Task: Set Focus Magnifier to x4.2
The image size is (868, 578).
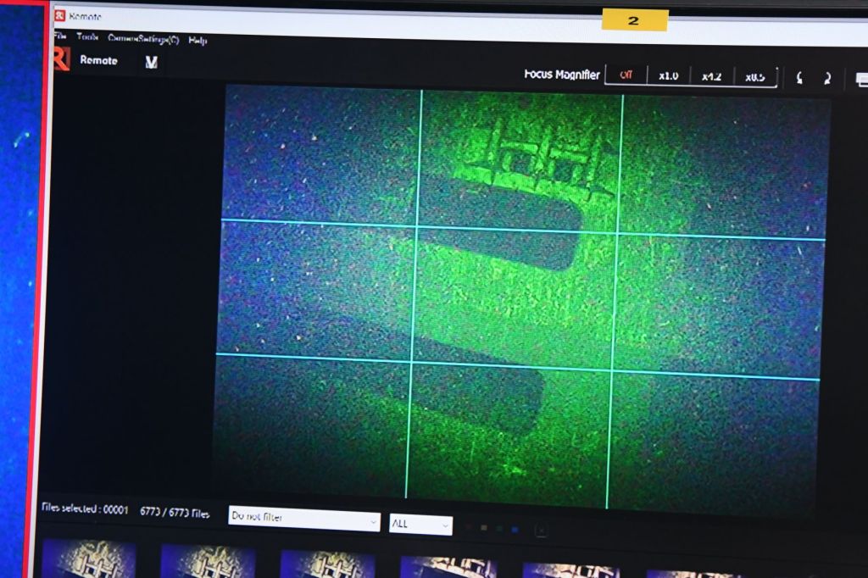Action: 712,76
